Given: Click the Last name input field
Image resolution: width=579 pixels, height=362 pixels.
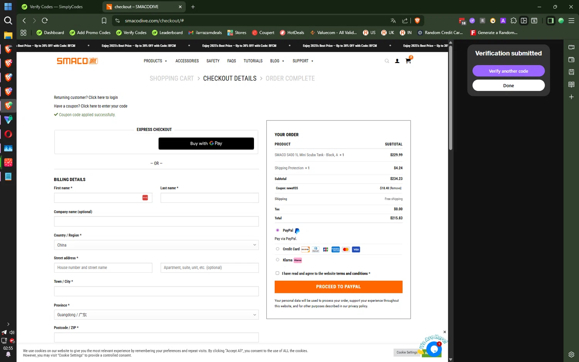Looking at the screenshot, I should pos(210,198).
